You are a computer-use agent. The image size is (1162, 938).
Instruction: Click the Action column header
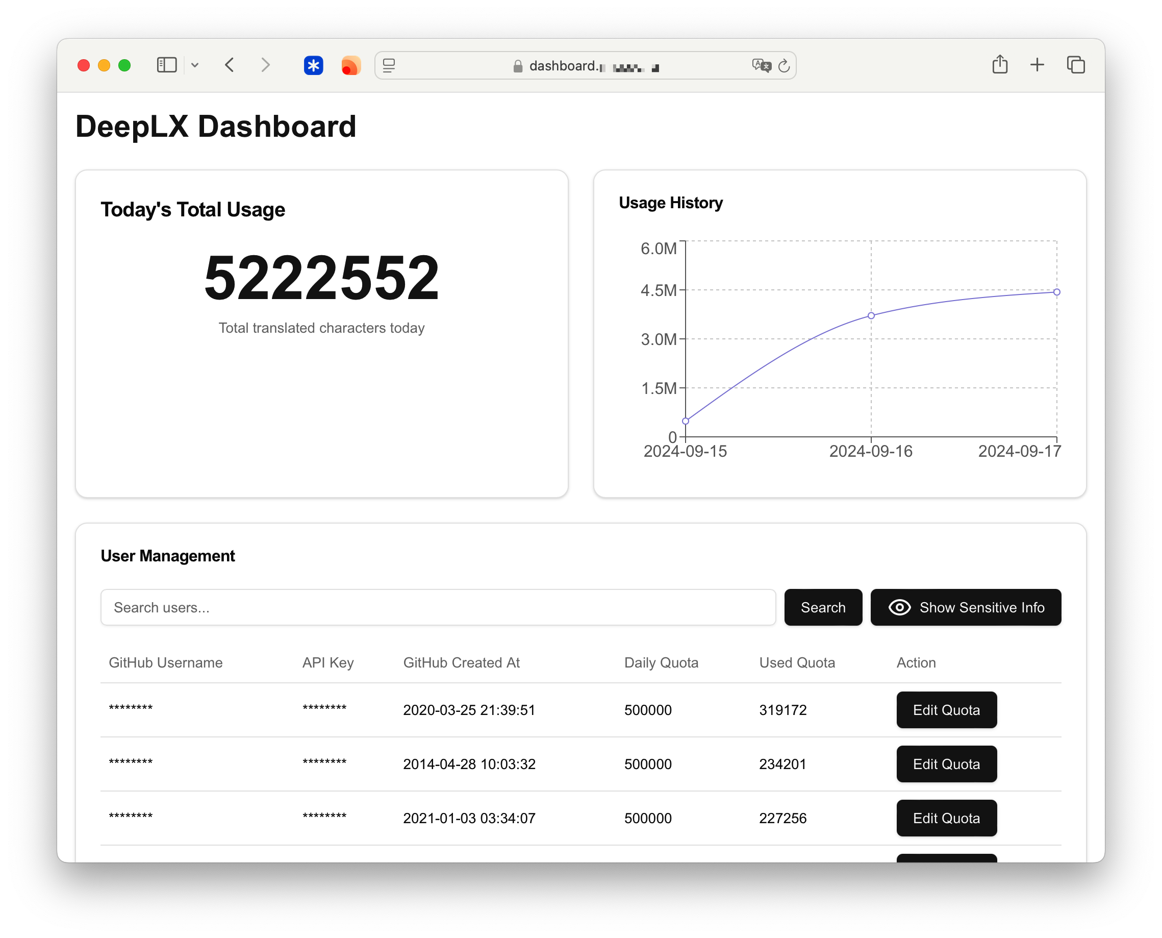pyautogui.click(x=916, y=662)
